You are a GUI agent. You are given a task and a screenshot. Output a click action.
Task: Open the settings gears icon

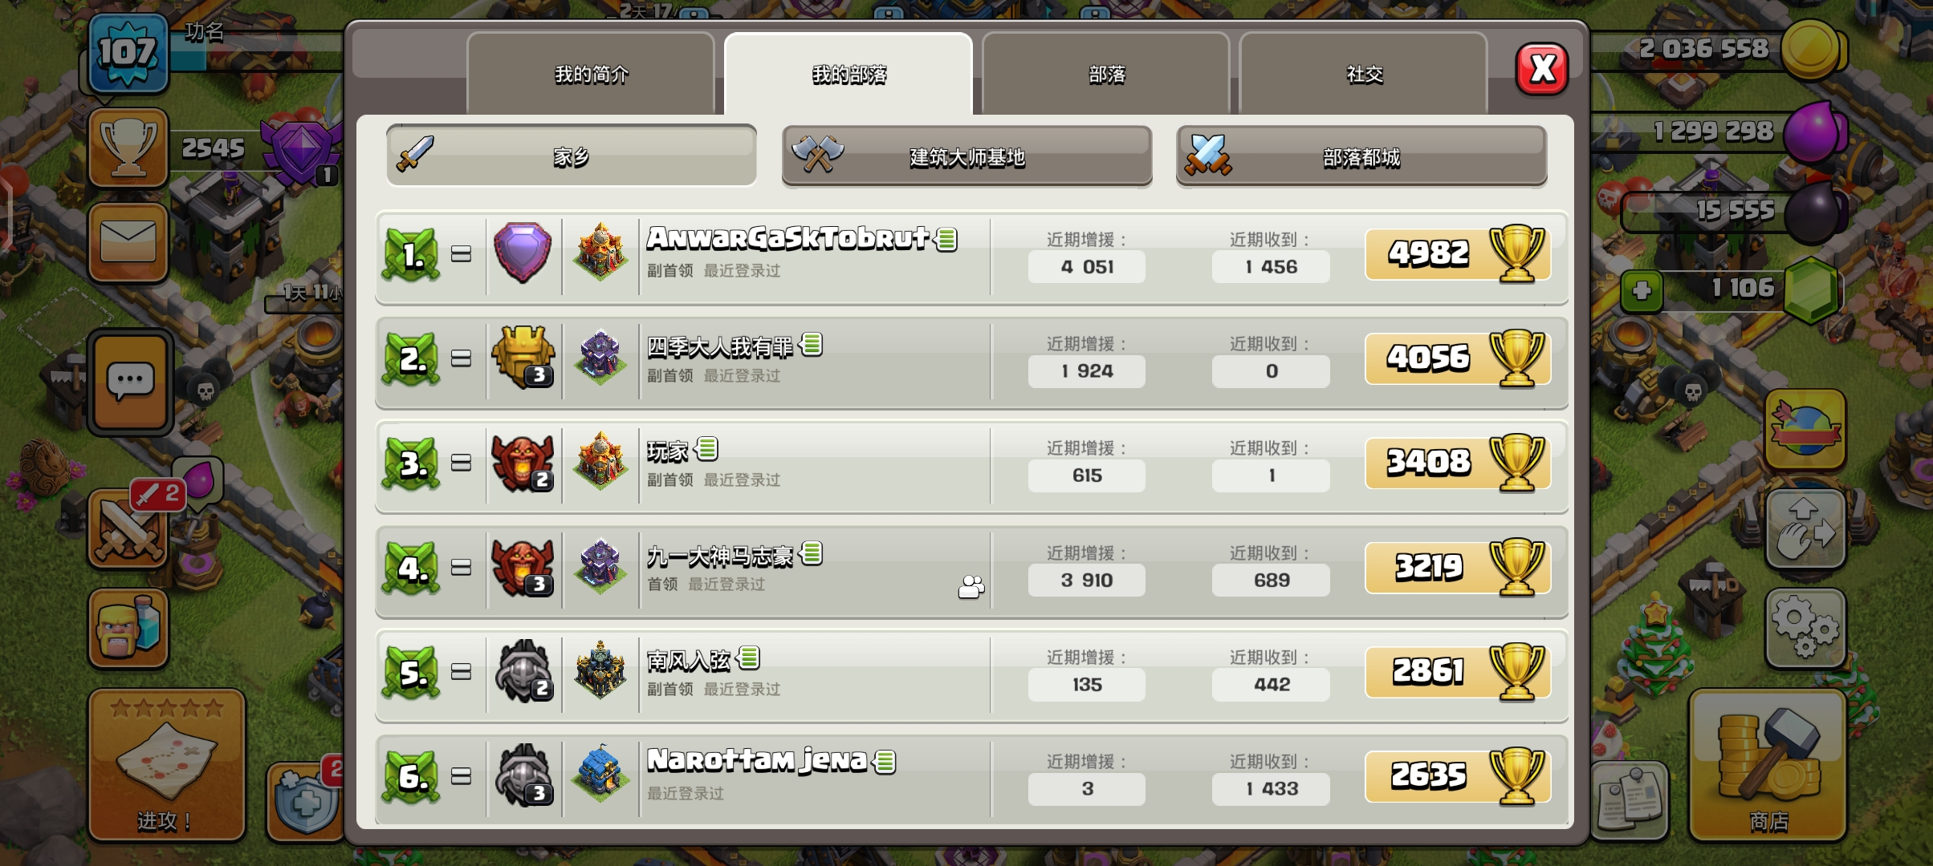pos(1805,628)
